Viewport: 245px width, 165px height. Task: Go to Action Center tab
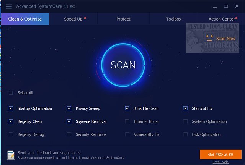coord(221,19)
